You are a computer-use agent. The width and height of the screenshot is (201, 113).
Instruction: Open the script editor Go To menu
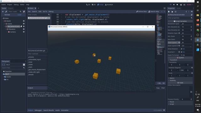tap(45, 12)
